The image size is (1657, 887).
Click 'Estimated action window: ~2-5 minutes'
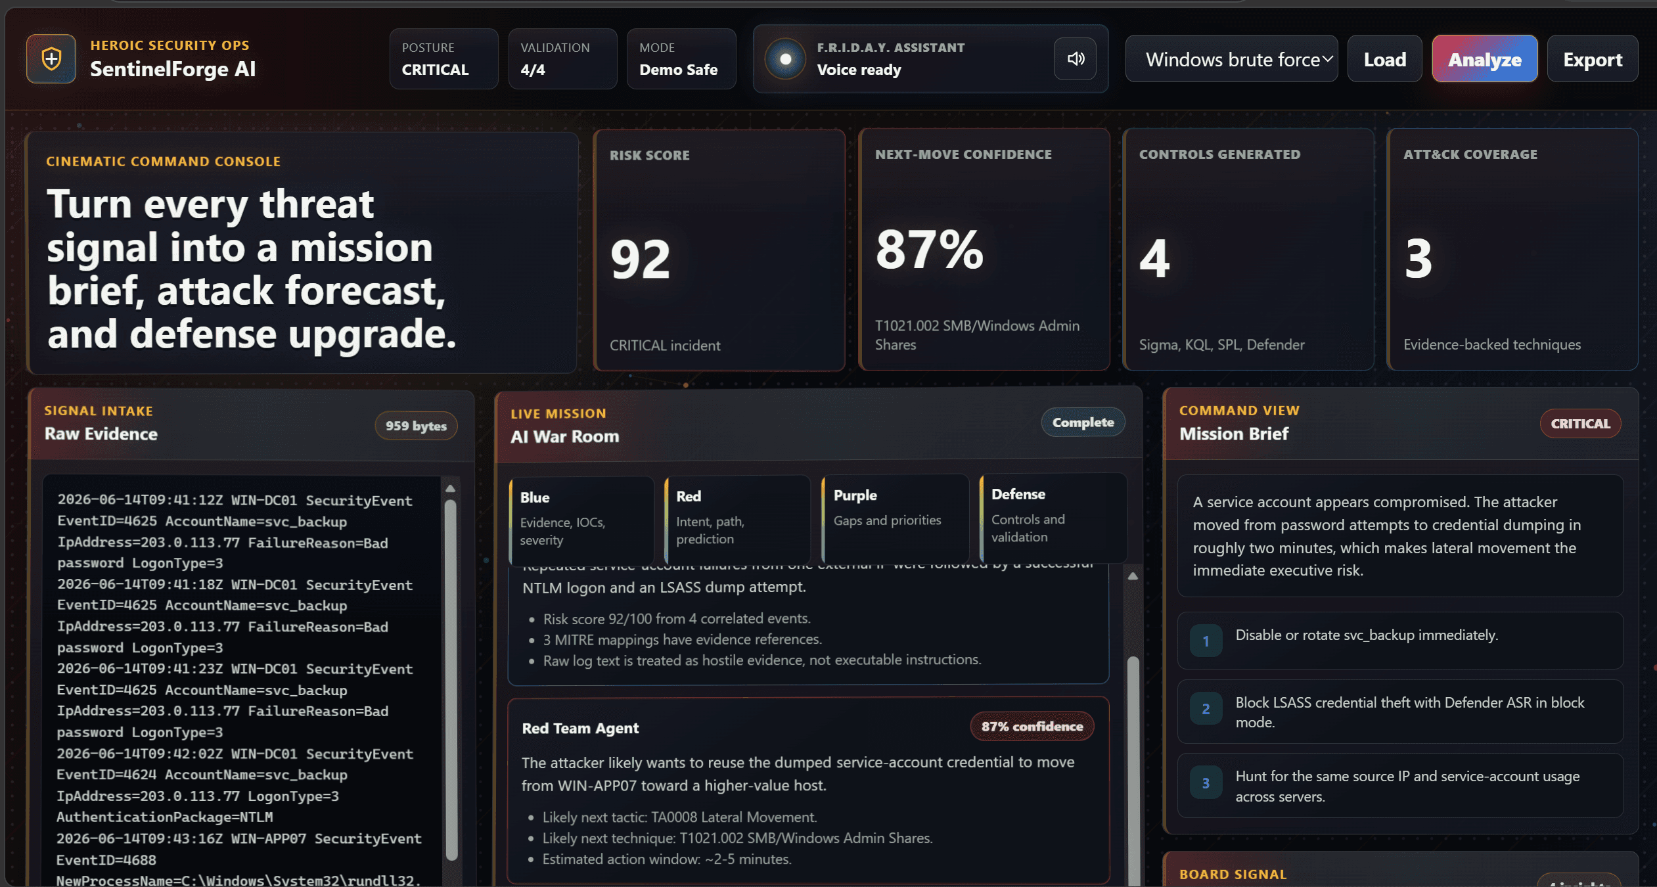(x=667, y=859)
